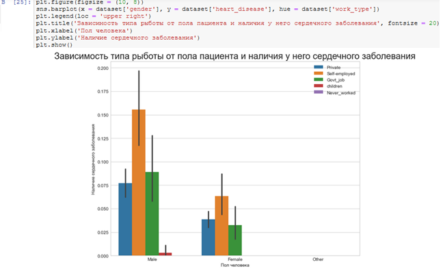The height and width of the screenshot is (271, 443).
Task: Click the Female Self-employed orange bar
Action: click(221, 226)
